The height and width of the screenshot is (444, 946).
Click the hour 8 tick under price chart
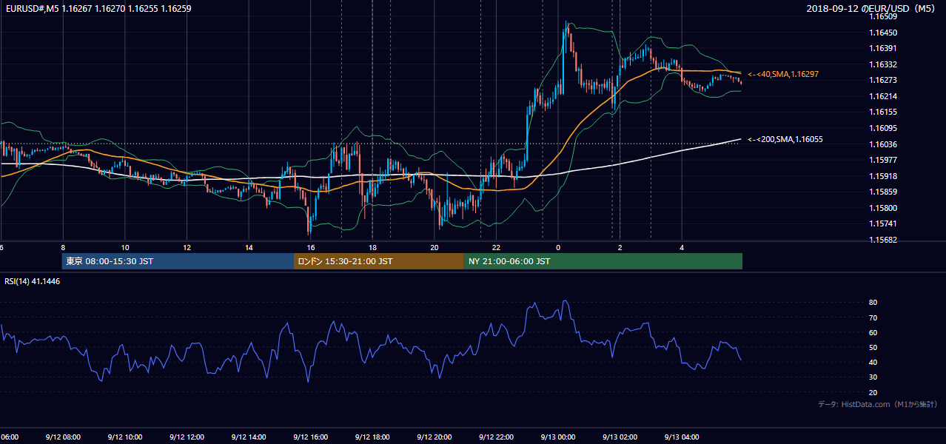pos(63,247)
